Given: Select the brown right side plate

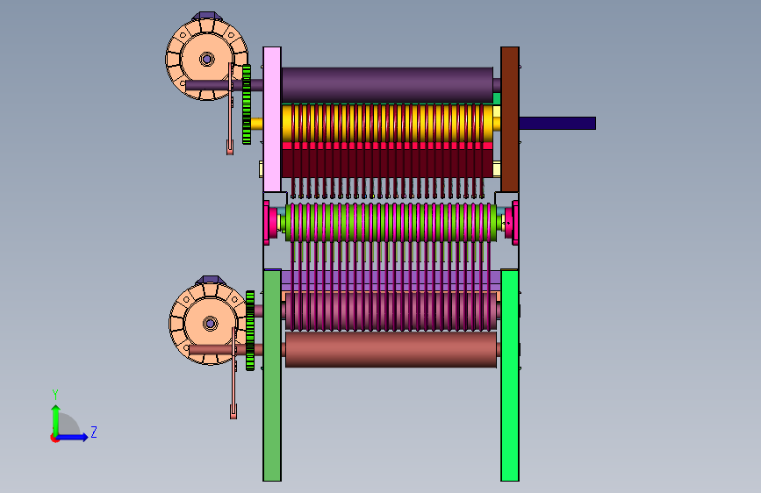Looking at the screenshot, I should coord(510,119).
